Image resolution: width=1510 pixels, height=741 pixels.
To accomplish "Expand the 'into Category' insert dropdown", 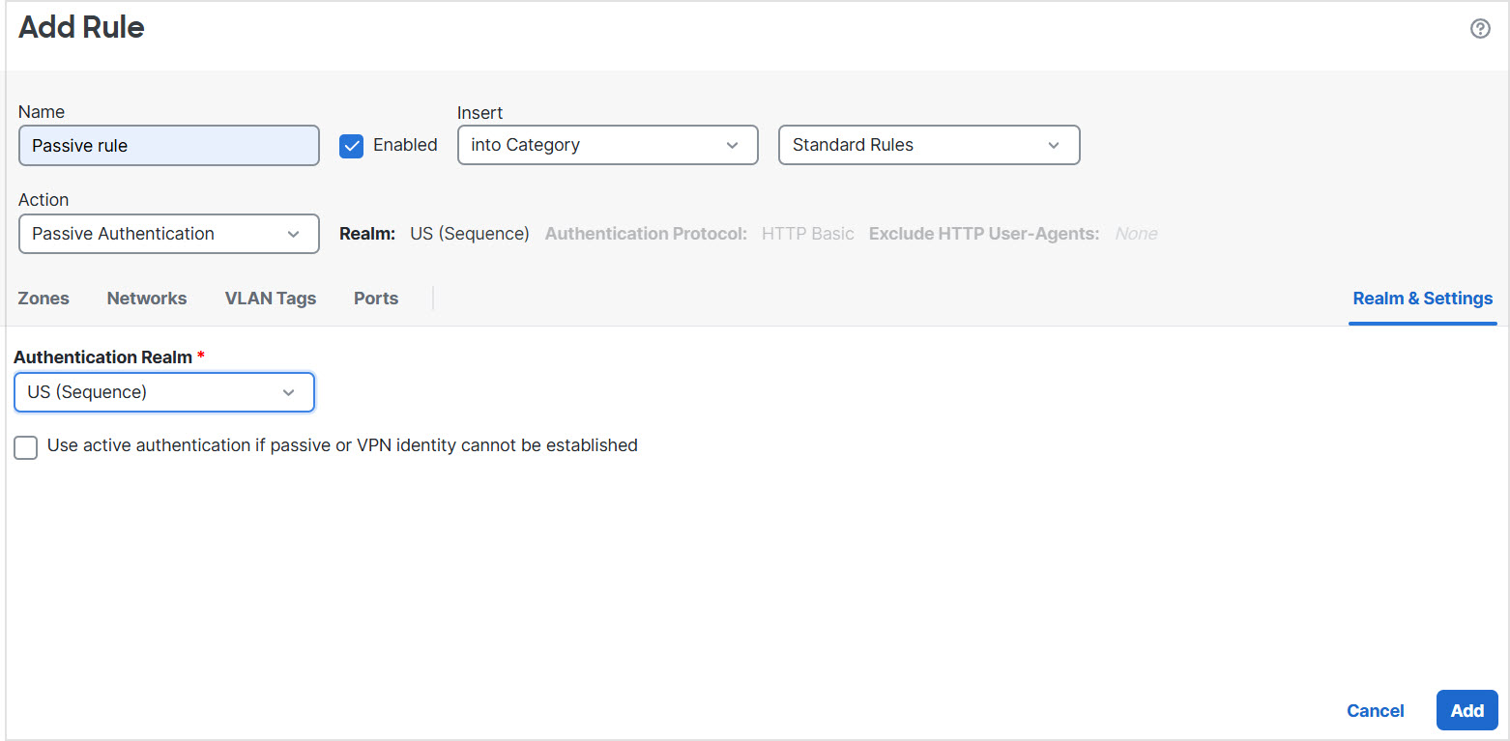I will tap(607, 145).
